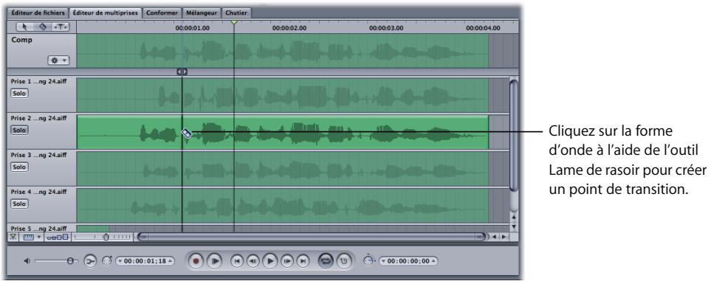Click the speaker volume icon
Image resolution: width=714 pixels, height=281 pixels.
[x=27, y=261]
